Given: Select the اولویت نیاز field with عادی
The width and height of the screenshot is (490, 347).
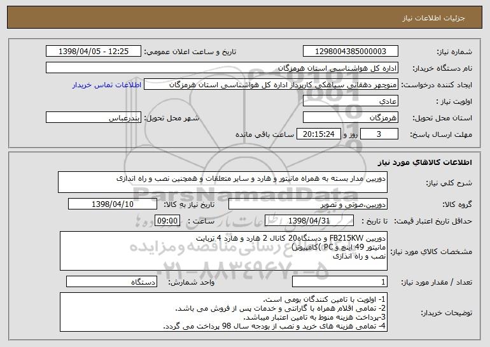Looking at the screenshot, I should [350, 101].
